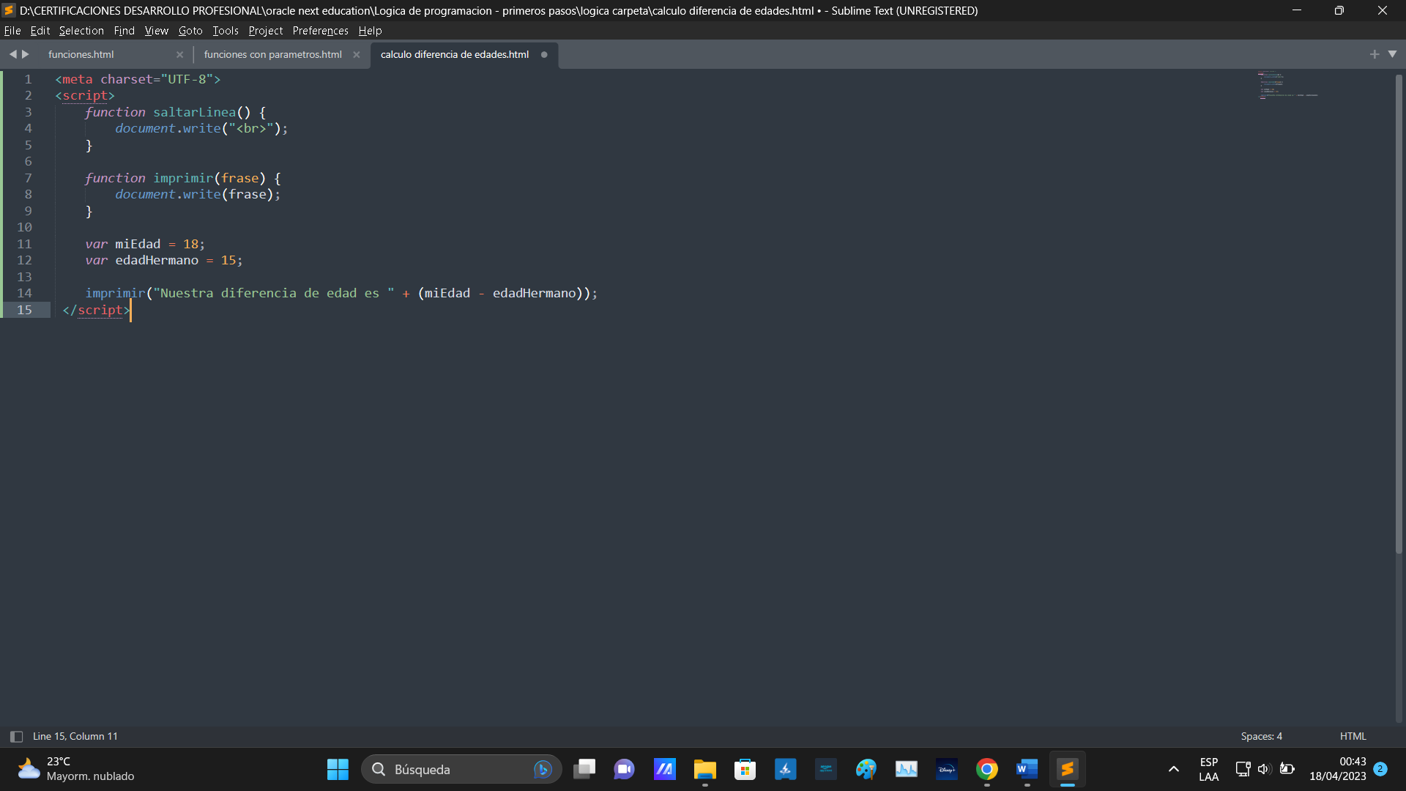The image size is (1406, 791).
Task: Open HTML syntax selector in status bar
Action: point(1353,736)
